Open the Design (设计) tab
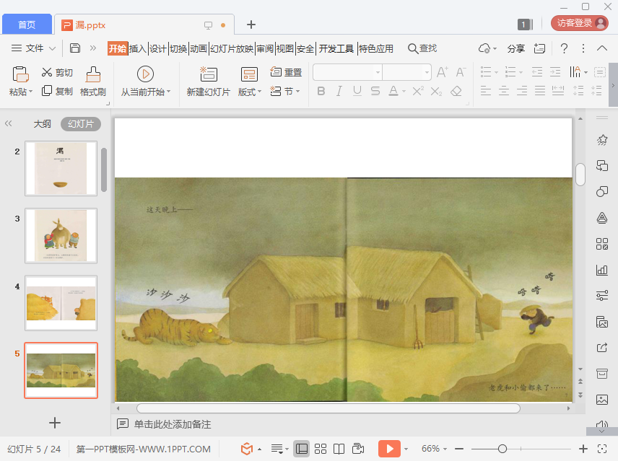 point(157,48)
